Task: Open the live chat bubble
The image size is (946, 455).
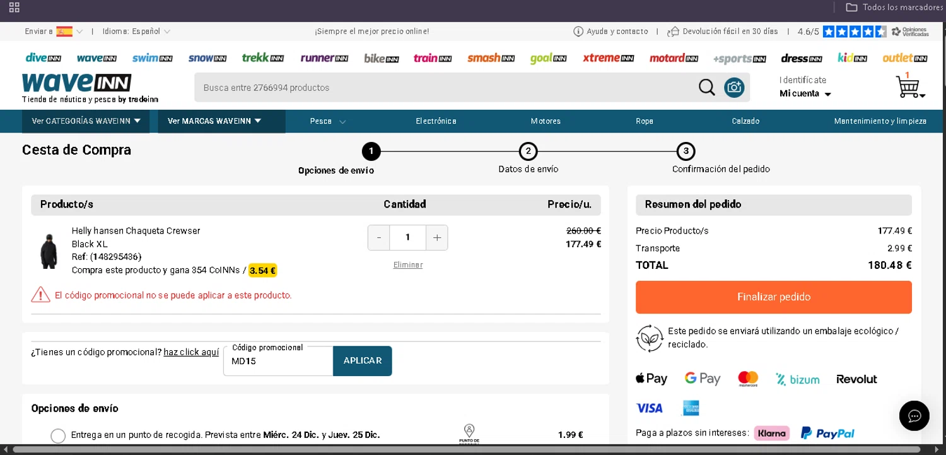Action: pyautogui.click(x=914, y=416)
